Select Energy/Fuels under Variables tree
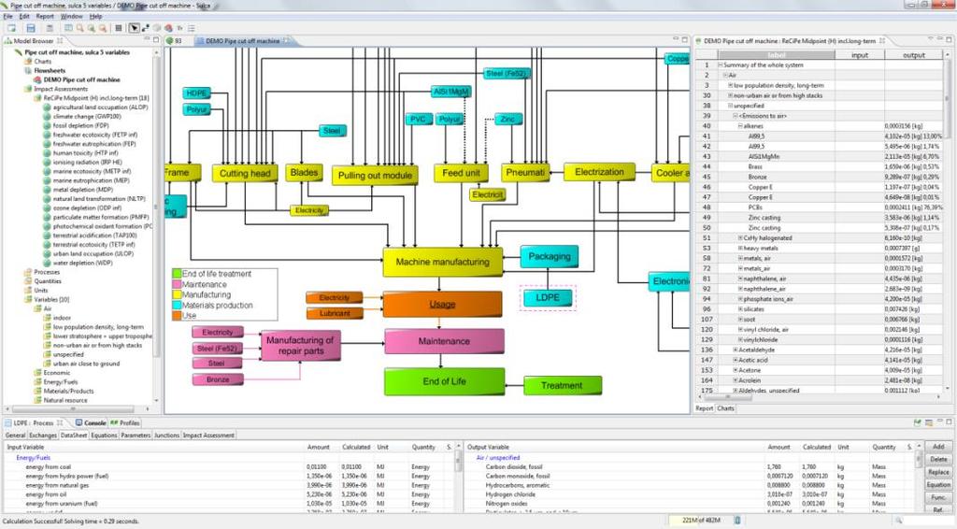The width and height of the screenshot is (957, 529). [x=61, y=382]
